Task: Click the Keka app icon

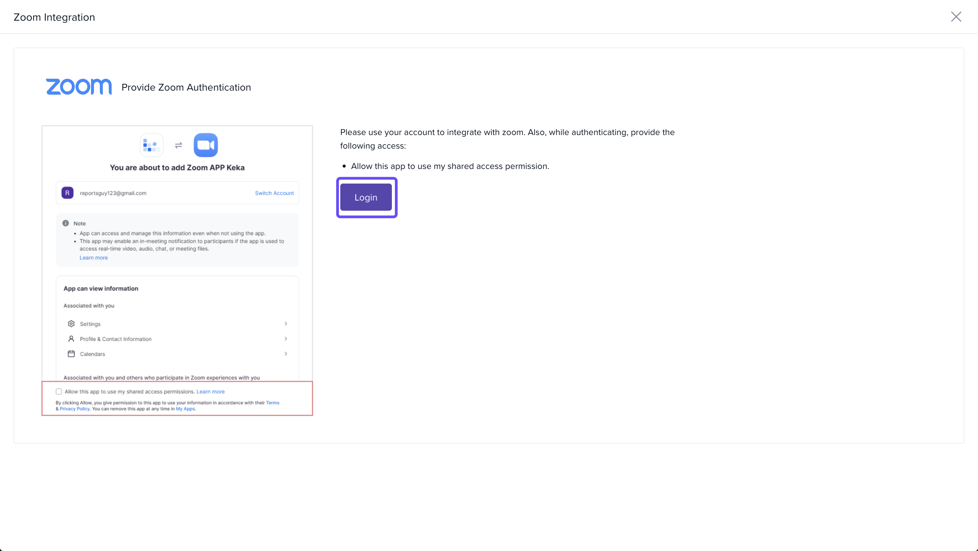Action: coord(151,145)
